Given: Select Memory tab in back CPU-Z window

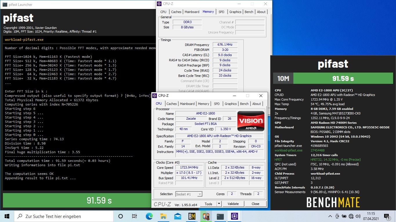Looking at the screenshot, I should click(x=208, y=12).
